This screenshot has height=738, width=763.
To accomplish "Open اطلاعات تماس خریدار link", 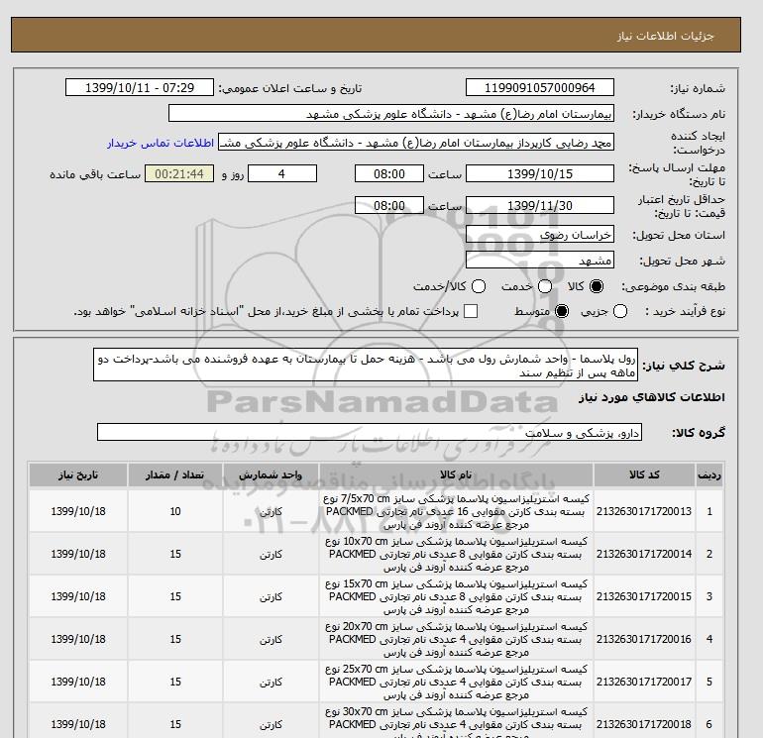I will pos(161,143).
